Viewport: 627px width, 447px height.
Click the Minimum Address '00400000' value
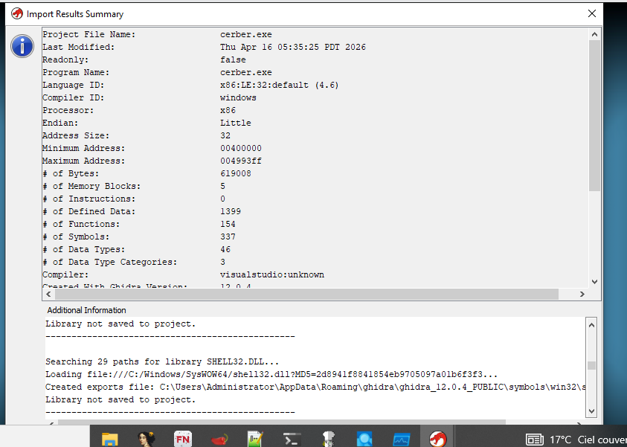(241, 148)
